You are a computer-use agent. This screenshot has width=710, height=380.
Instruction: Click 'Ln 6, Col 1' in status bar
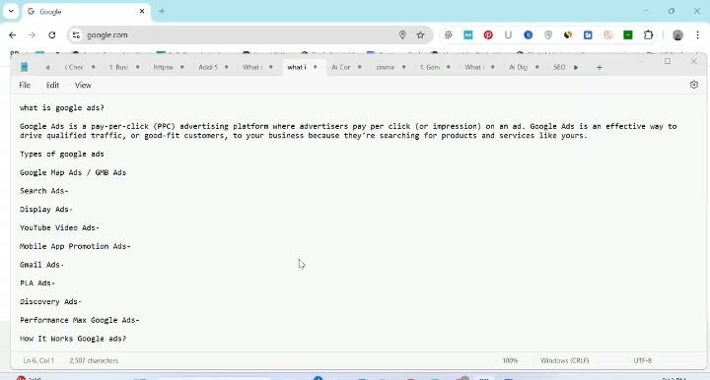pyautogui.click(x=38, y=360)
